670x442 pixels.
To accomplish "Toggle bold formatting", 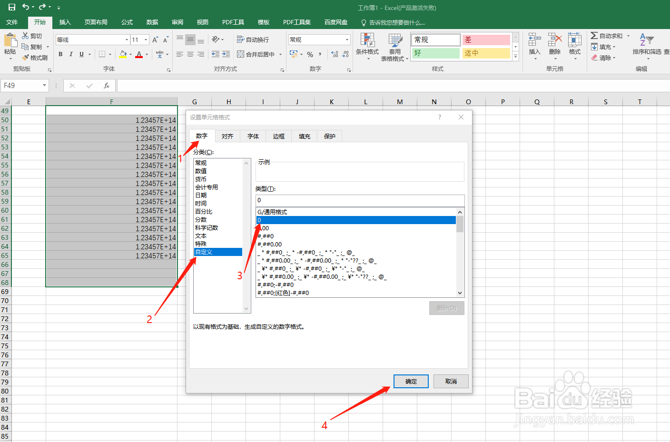I will [x=60, y=54].
